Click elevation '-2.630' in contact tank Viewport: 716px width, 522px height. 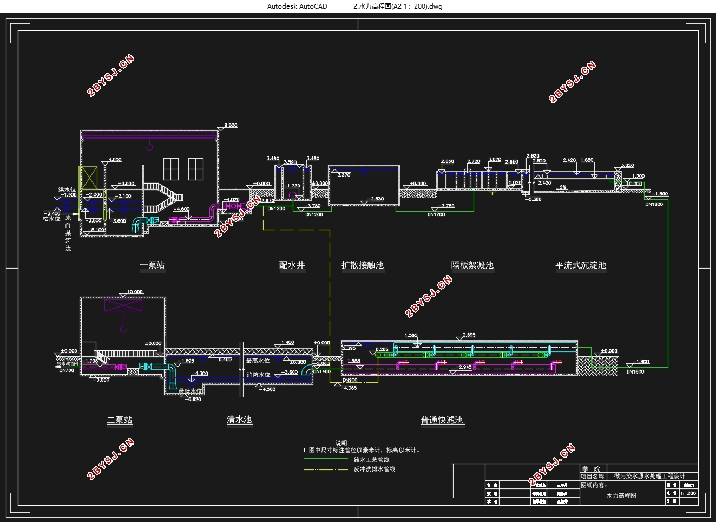coord(375,199)
